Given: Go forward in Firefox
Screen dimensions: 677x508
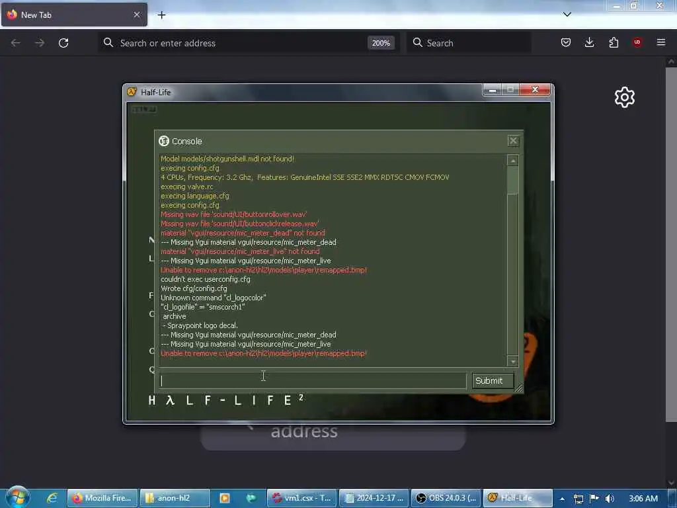Looking at the screenshot, I should click(39, 43).
